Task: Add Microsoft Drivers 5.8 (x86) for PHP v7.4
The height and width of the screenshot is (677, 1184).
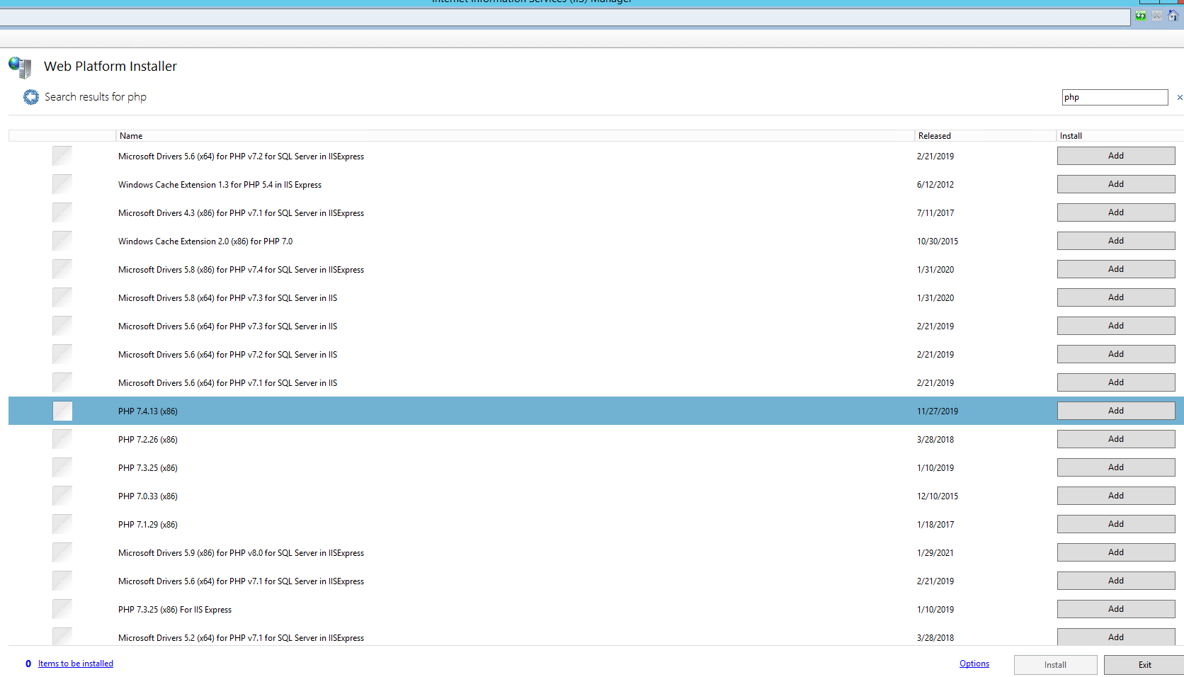Action: (x=1116, y=269)
